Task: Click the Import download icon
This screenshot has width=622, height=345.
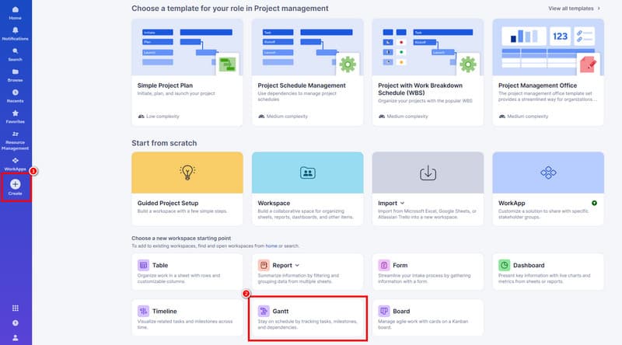Action: 428,172
